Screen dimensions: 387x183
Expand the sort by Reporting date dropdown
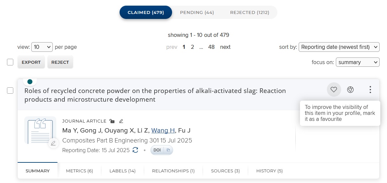339,47
